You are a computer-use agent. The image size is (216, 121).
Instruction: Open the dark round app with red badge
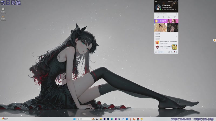tap(138, 119)
